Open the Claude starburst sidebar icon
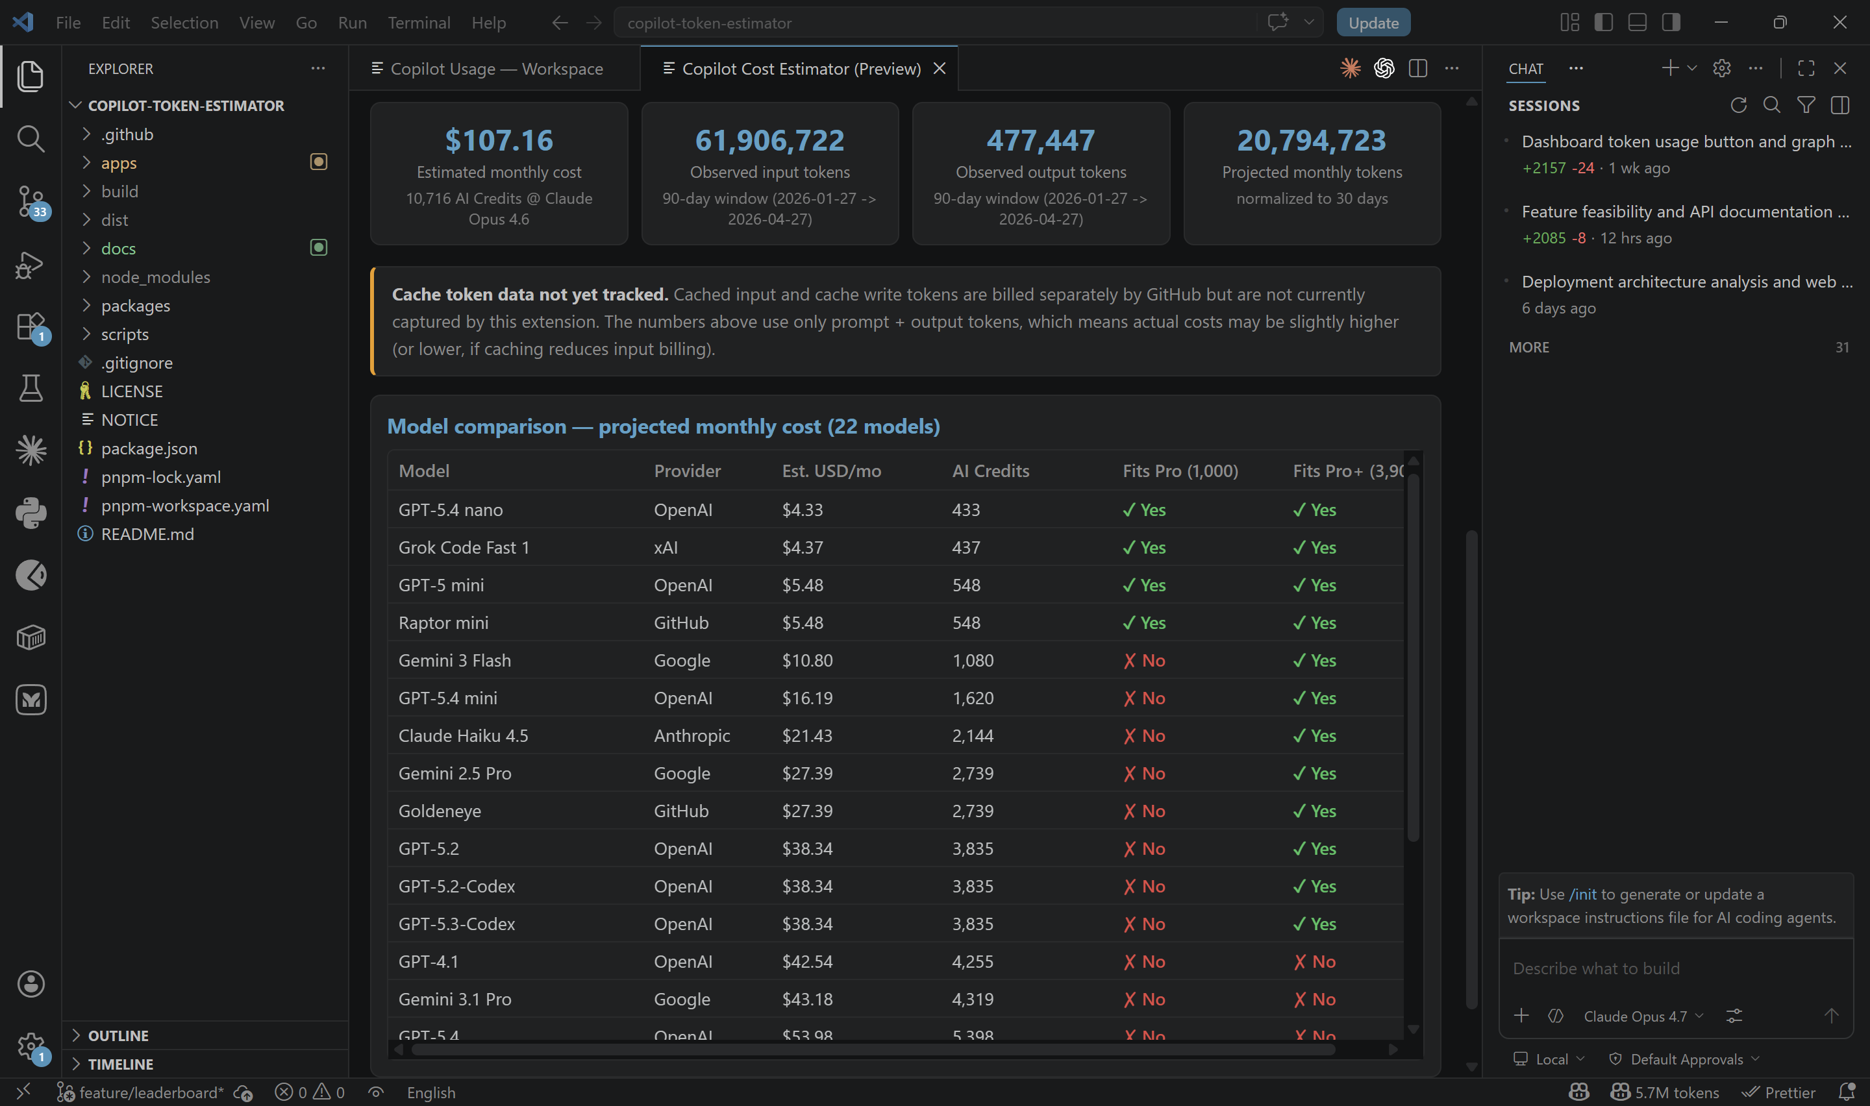 coord(31,450)
